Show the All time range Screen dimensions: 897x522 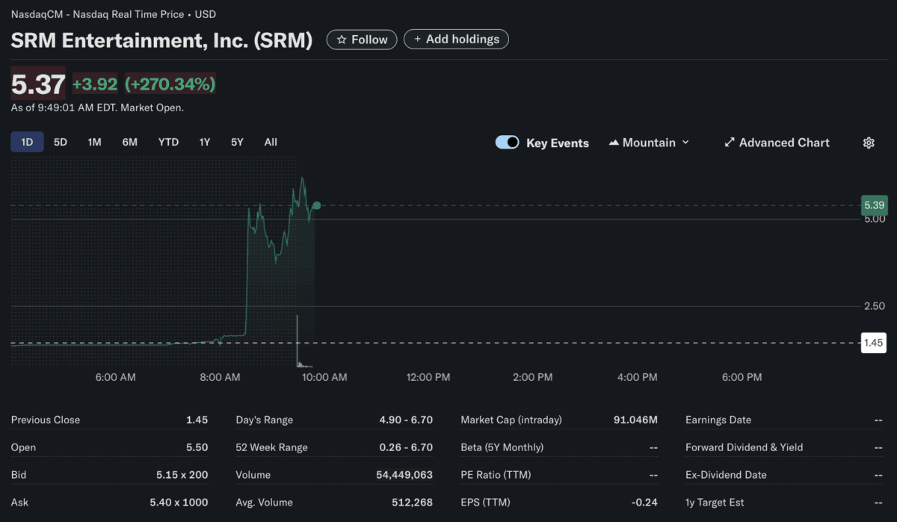click(271, 142)
